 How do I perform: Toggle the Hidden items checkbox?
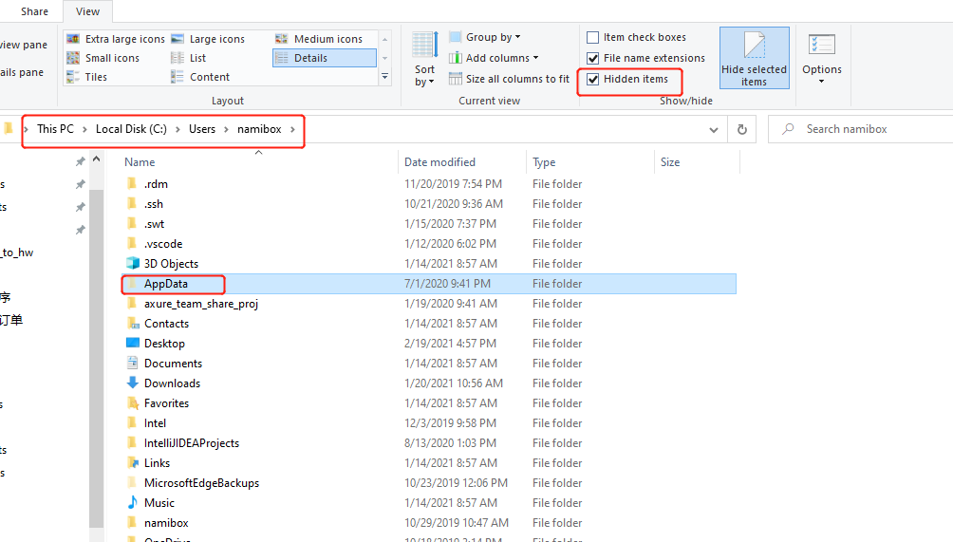click(592, 79)
